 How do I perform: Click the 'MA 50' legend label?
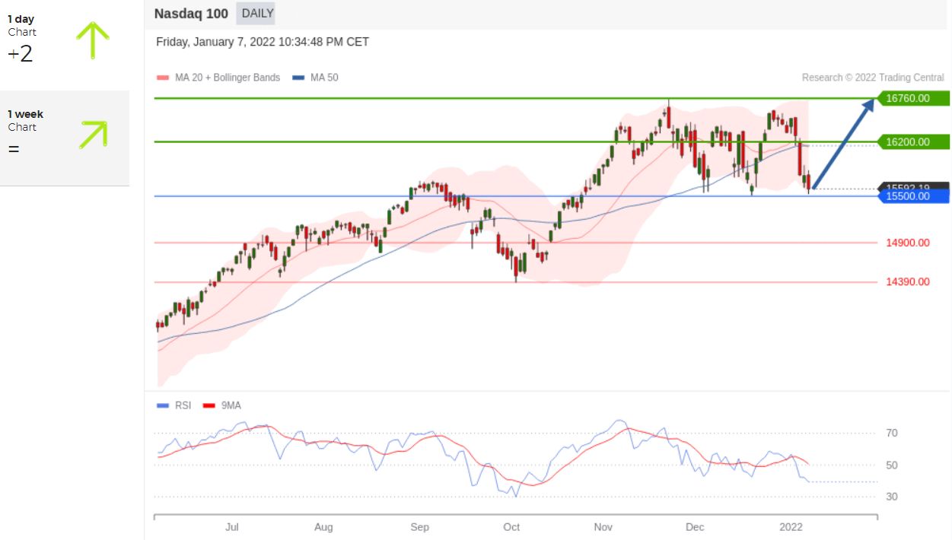tap(324, 78)
